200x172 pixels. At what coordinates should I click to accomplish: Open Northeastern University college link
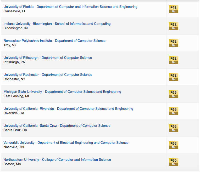57,160
